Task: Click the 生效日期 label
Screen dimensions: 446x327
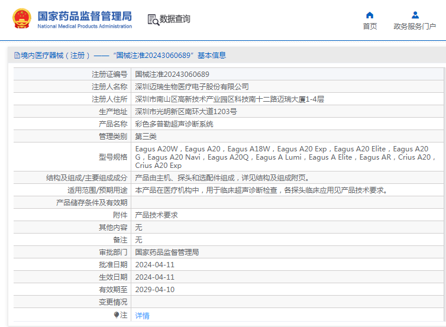Action: pos(113,277)
